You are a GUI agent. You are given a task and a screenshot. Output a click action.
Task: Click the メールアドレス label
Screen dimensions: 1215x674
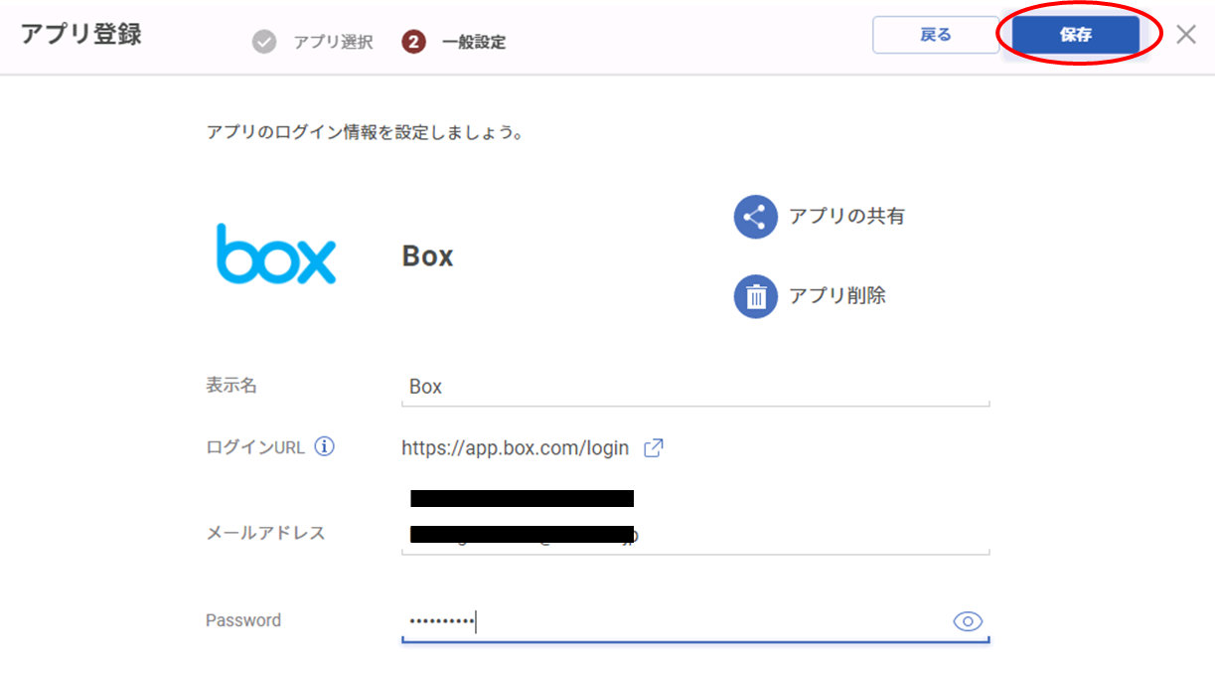click(x=265, y=533)
